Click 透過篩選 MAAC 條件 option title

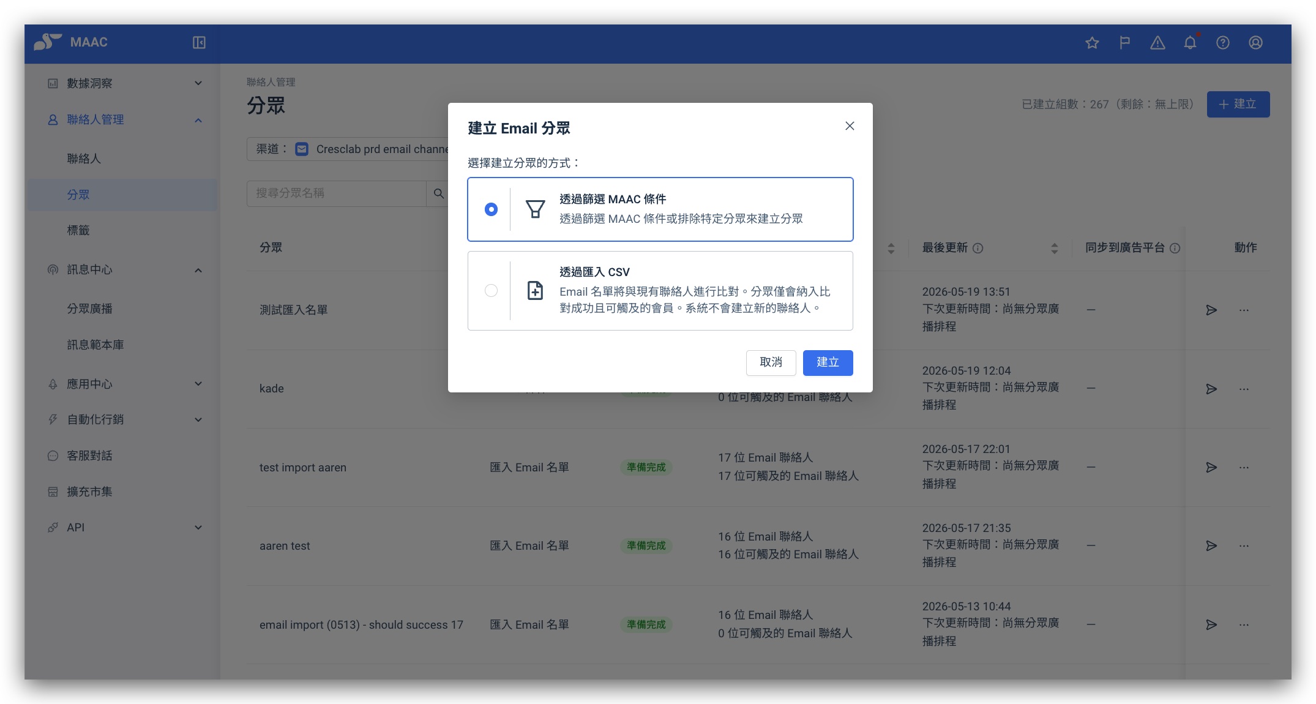tap(613, 199)
